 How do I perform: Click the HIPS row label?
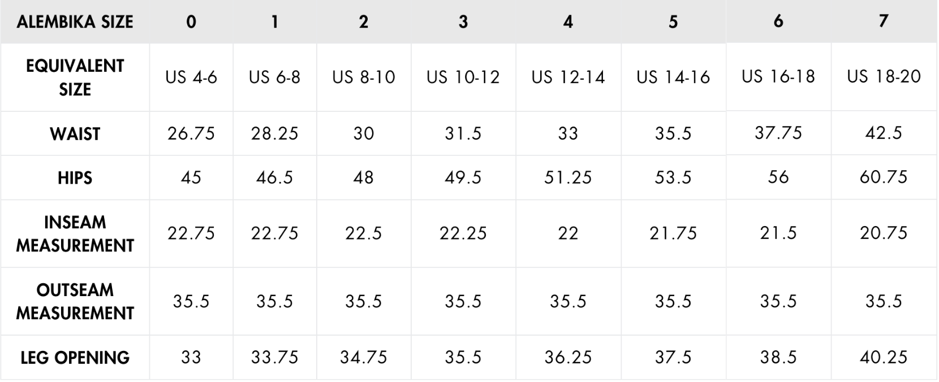(x=75, y=178)
